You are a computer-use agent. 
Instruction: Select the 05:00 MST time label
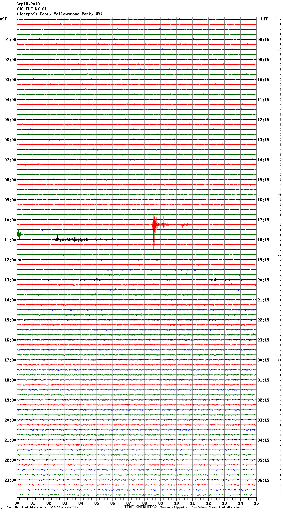click(x=10, y=120)
